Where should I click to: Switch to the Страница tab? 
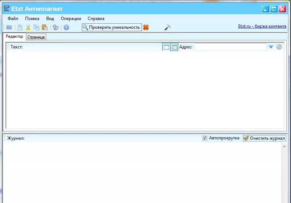pos(36,37)
